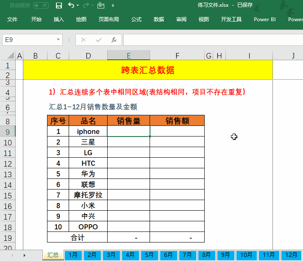Switch to the 8月 sheet tab

[206, 255]
